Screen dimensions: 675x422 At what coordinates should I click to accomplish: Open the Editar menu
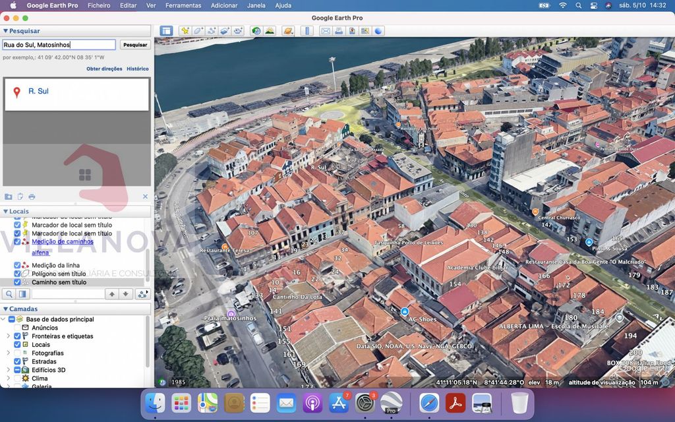point(129,5)
